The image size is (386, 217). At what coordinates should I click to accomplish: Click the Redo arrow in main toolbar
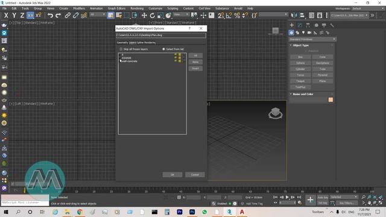coord(58,16)
